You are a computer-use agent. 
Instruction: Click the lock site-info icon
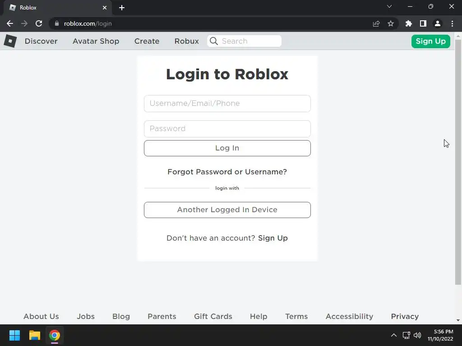[x=57, y=23]
